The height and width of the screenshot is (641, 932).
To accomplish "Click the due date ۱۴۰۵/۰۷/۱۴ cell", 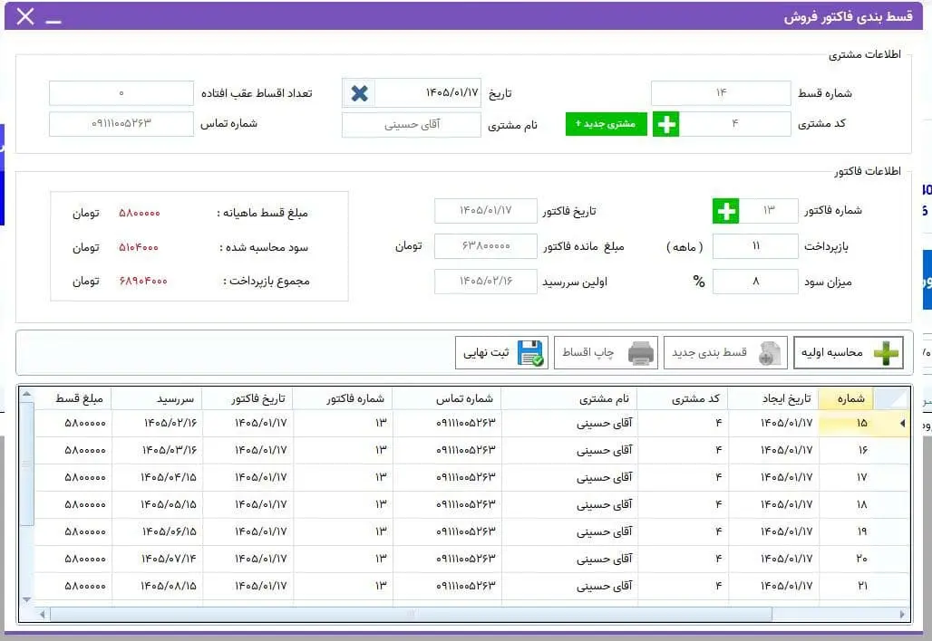I will [x=157, y=560].
